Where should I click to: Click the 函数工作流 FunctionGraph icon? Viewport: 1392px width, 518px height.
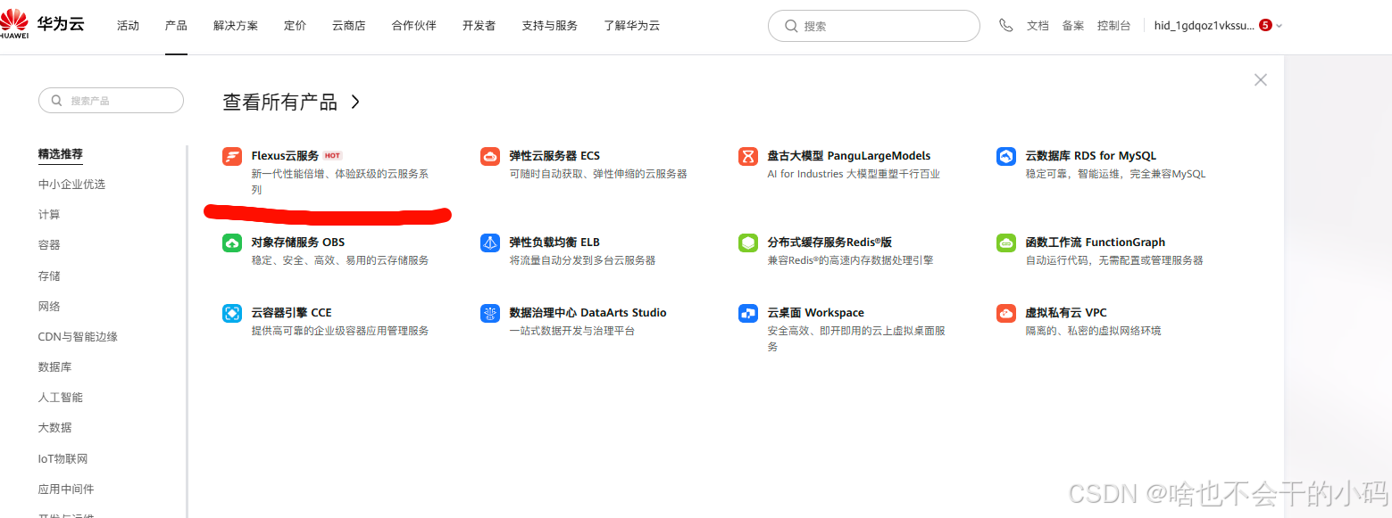point(1006,243)
